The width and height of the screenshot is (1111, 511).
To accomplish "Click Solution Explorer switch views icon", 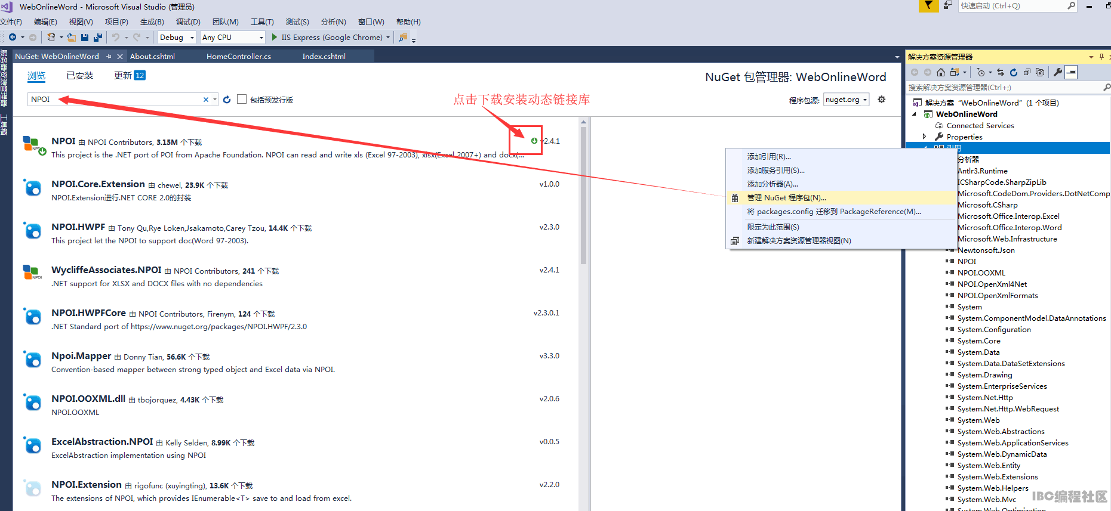I will click(955, 72).
